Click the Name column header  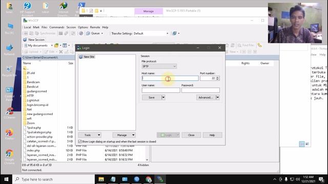(x=27, y=63)
